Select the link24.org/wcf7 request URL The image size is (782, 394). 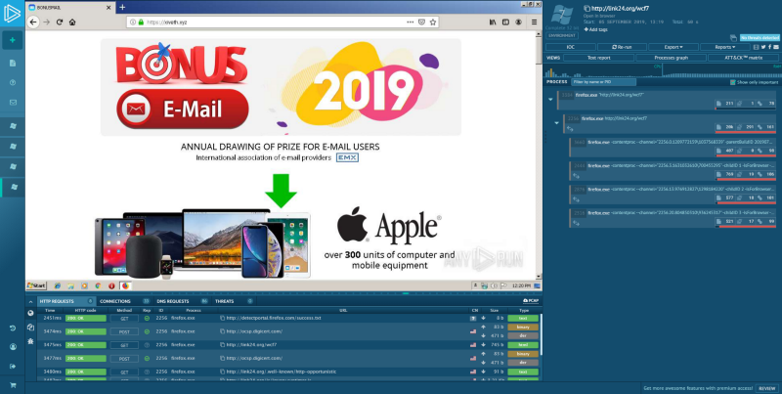pos(251,344)
